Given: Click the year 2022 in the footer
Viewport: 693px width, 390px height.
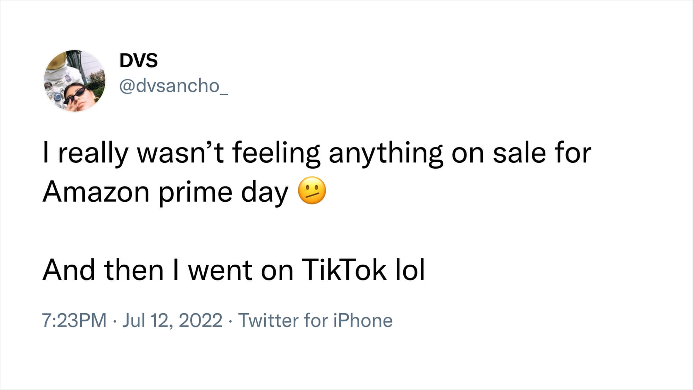Looking at the screenshot, I should click(201, 320).
